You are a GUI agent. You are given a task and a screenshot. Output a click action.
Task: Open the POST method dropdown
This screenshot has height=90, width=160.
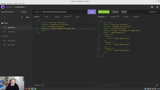click(38, 12)
